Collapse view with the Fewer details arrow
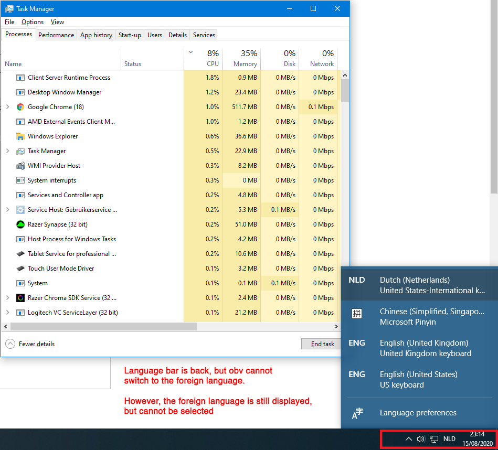 tap(10, 344)
